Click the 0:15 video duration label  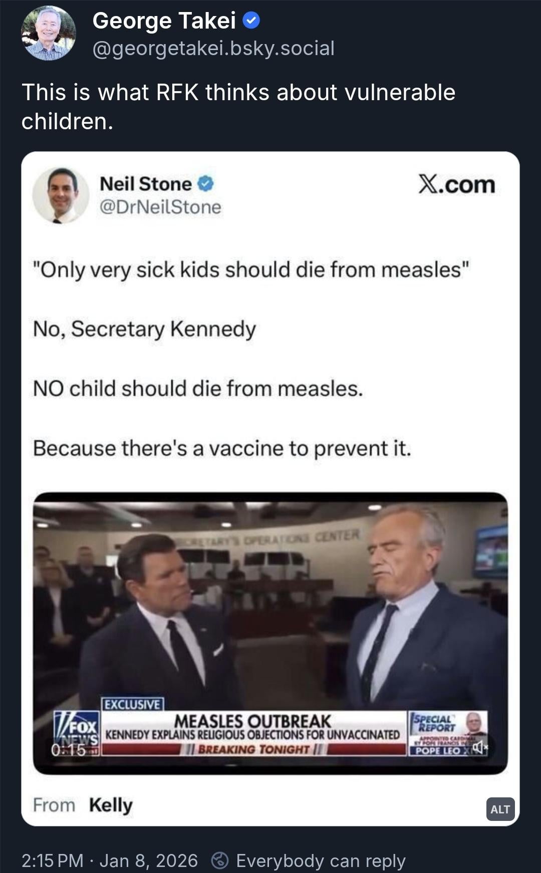pyautogui.click(x=68, y=750)
